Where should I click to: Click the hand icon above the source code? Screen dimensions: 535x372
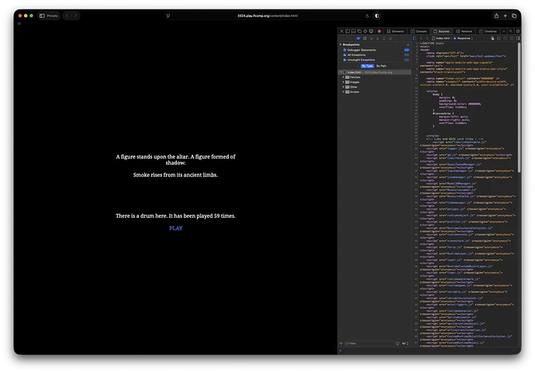[x=492, y=38]
